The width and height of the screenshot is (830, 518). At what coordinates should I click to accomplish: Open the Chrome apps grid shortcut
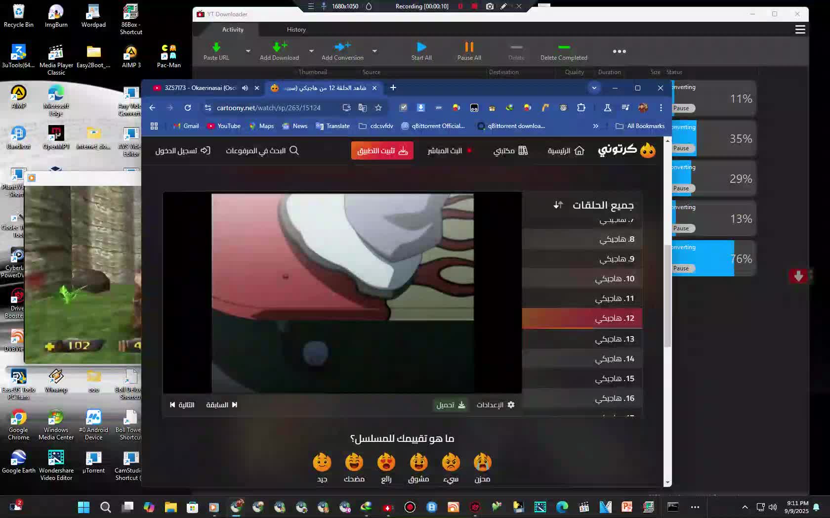coord(154,126)
